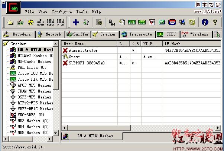The width and height of the screenshot is (224, 151).
Task: Open the File menu
Action: (30, 12)
